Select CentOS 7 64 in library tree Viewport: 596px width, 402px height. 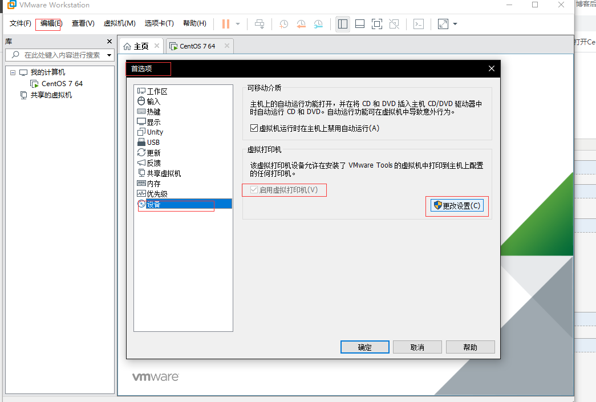coord(62,84)
